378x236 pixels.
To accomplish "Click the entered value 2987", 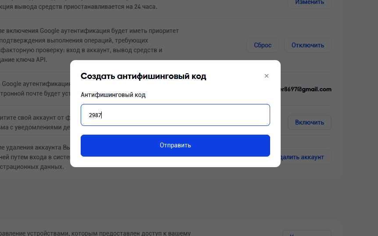I will (x=95, y=115).
